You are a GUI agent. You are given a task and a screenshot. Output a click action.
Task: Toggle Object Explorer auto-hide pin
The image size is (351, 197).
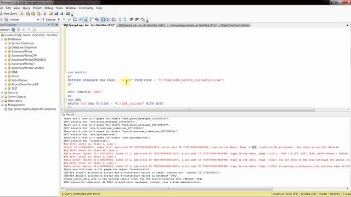click(x=53, y=25)
